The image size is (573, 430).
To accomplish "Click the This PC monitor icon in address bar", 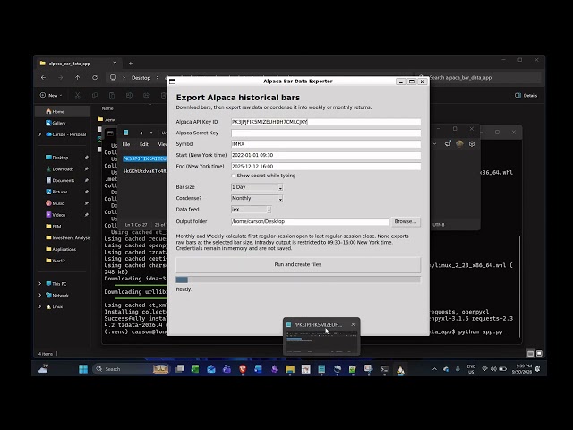I will (114, 78).
